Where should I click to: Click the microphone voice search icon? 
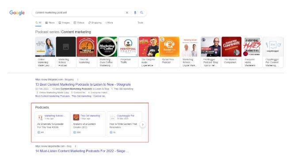pos(135,13)
